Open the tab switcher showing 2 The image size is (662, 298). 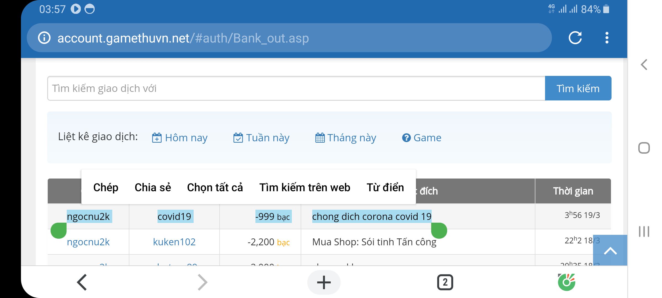click(445, 282)
